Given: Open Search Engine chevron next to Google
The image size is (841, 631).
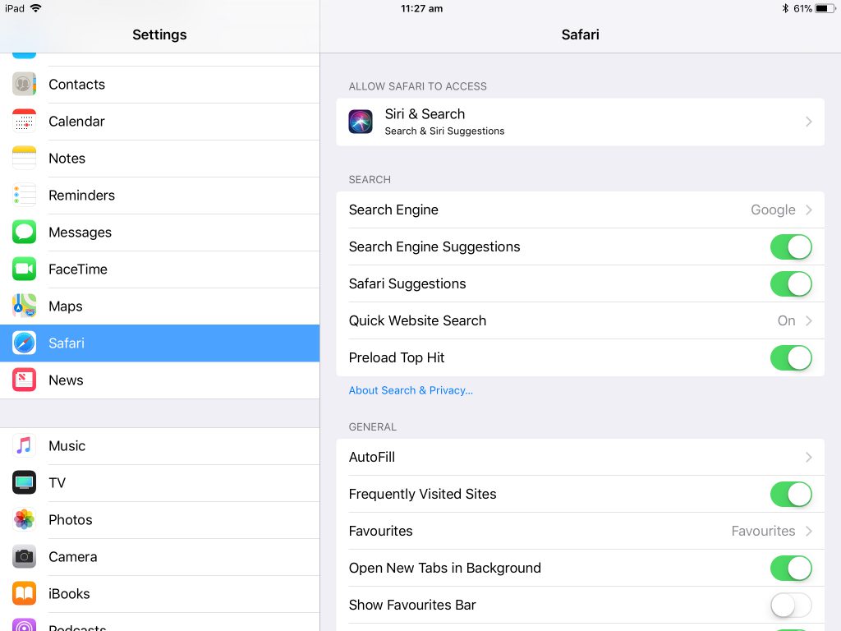Looking at the screenshot, I should tap(809, 210).
